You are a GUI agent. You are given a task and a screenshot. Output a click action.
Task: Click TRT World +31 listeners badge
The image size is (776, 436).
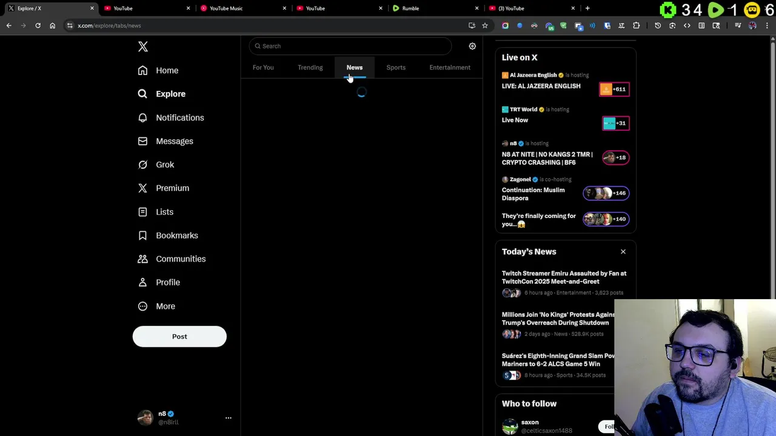pyautogui.click(x=615, y=124)
